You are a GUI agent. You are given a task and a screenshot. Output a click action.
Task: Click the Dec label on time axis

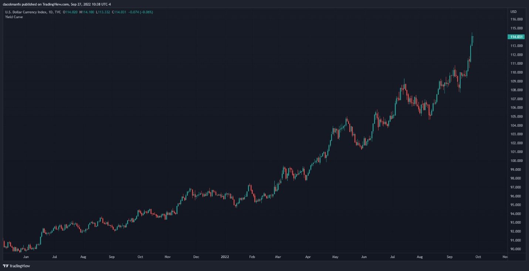coord(196,256)
